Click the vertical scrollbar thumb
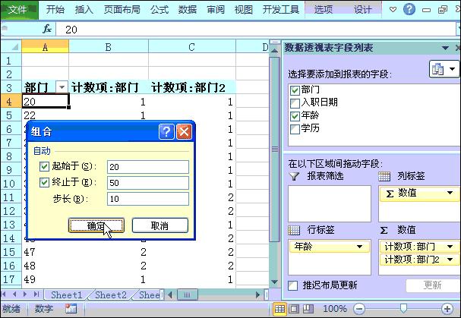The image size is (461, 318). pos(275,150)
